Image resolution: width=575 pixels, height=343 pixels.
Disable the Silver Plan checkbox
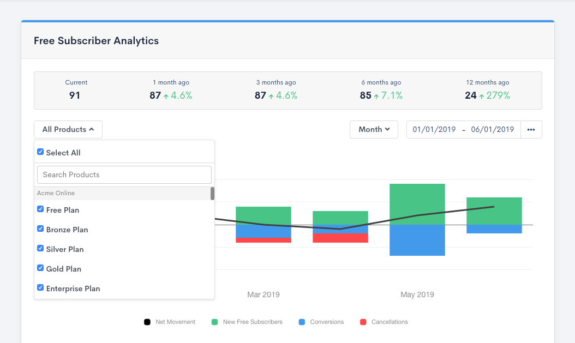40,249
